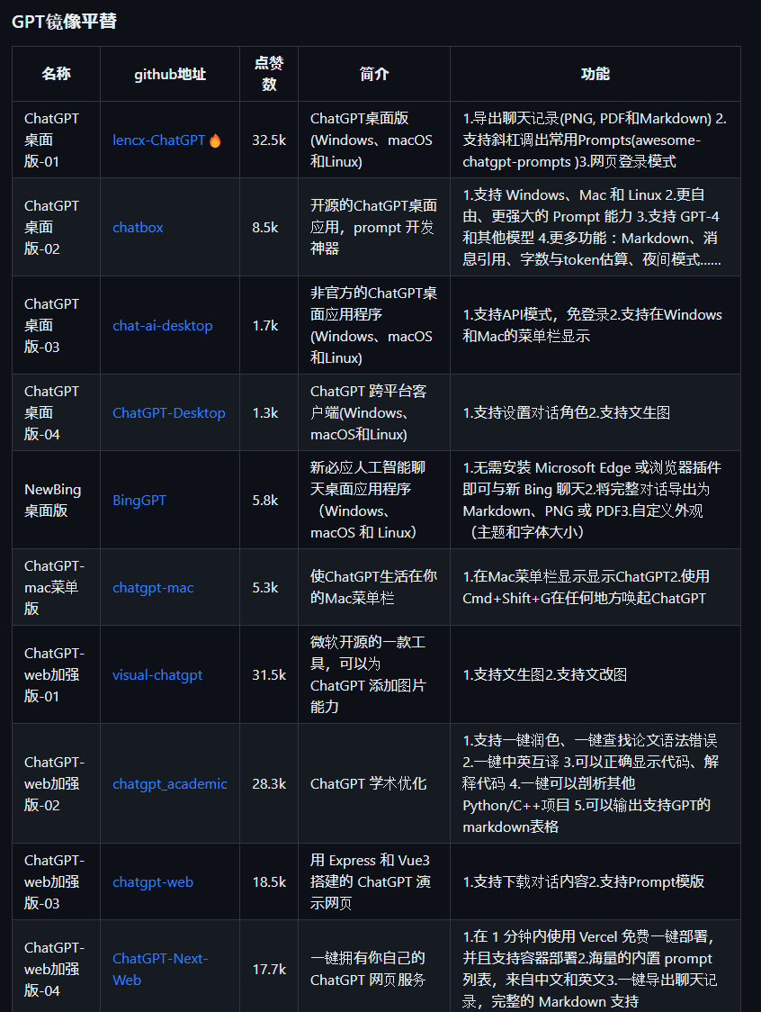Select the ChatGPT-web加强版-01 name cell

[x=54, y=674]
